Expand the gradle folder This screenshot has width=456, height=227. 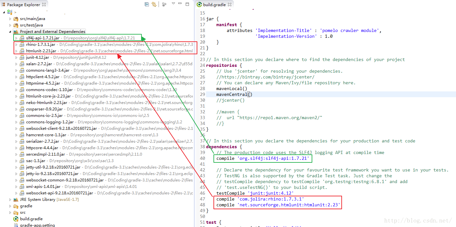tap(10, 206)
